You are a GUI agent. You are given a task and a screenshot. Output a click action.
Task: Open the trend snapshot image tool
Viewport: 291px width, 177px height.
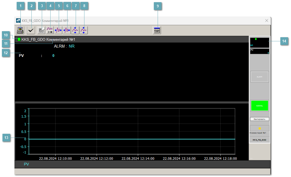(41, 30)
